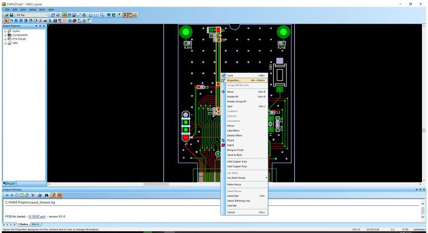Click the printer icon in Output Window toolbar
Image resolution: width=428 pixels, height=233 pixels.
(40, 195)
